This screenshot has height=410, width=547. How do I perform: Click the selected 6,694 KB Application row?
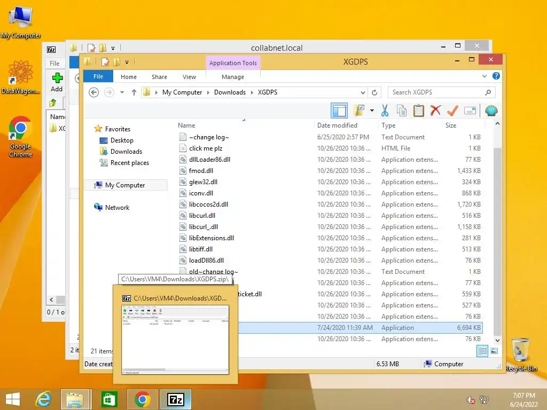361,328
